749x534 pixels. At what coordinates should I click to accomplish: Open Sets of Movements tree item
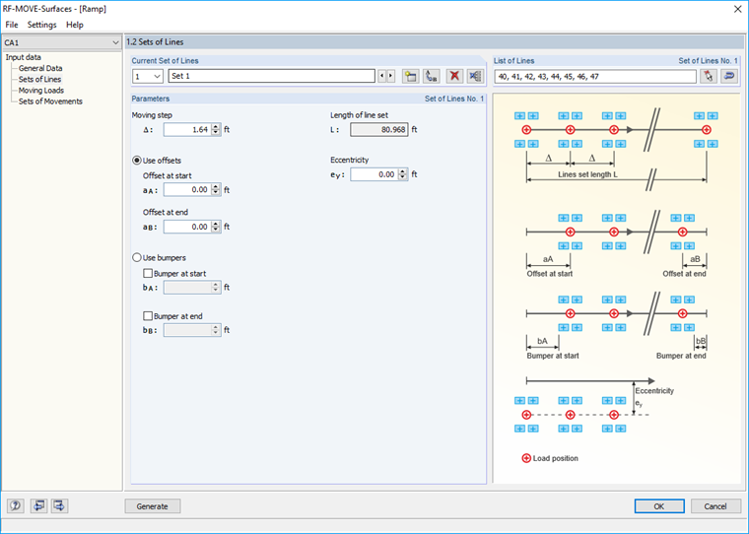point(50,101)
